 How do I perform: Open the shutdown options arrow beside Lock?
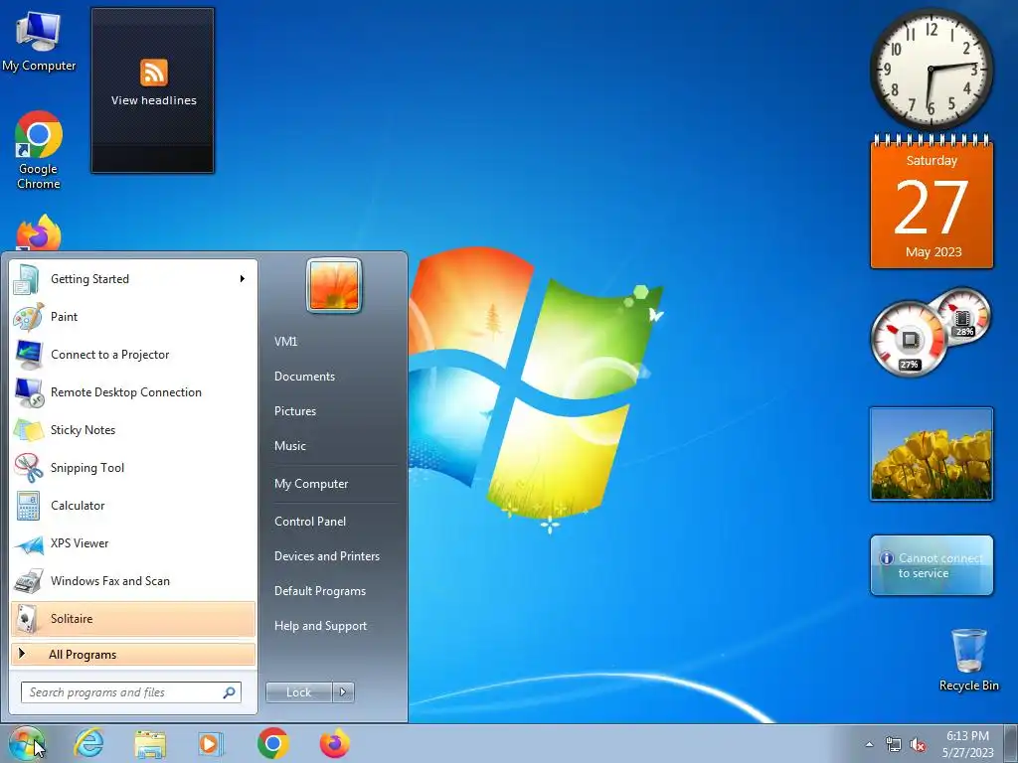(343, 692)
